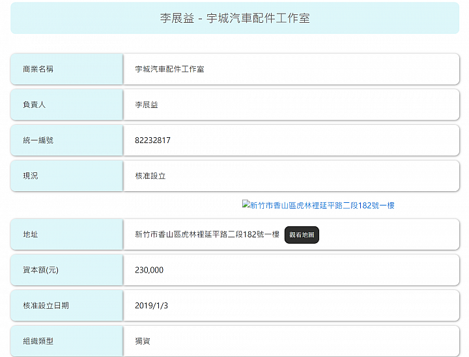Click the page title 李展益 - 宇城汽車配件工作室
The image size is (469, 357).
point(234,18)
